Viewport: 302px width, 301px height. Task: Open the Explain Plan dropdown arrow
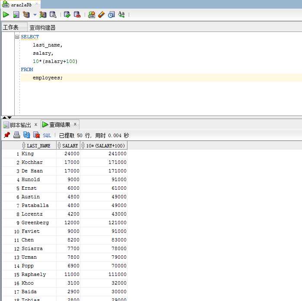35,14
